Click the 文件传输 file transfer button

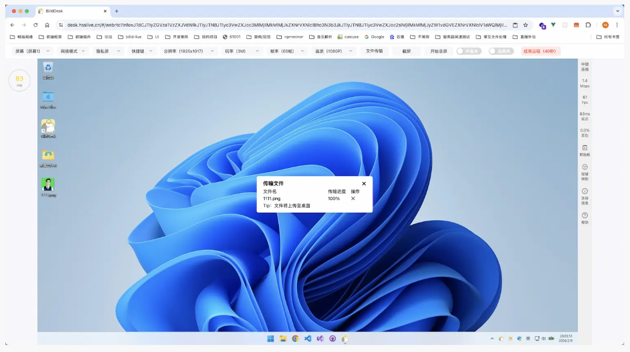pyautogui.click(x=374, y=51)
